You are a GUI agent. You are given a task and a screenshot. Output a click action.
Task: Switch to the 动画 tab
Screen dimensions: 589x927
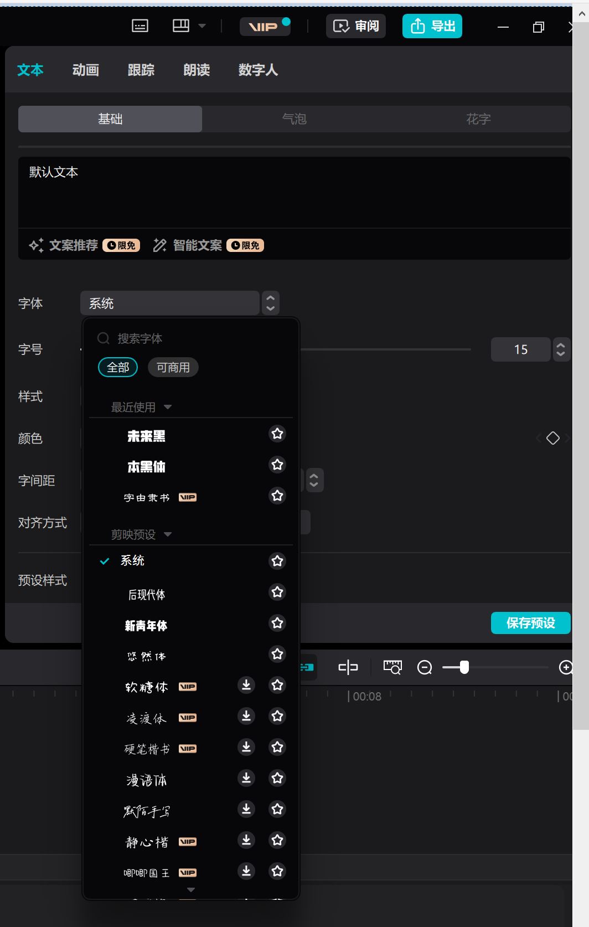(x=86, y=70)
